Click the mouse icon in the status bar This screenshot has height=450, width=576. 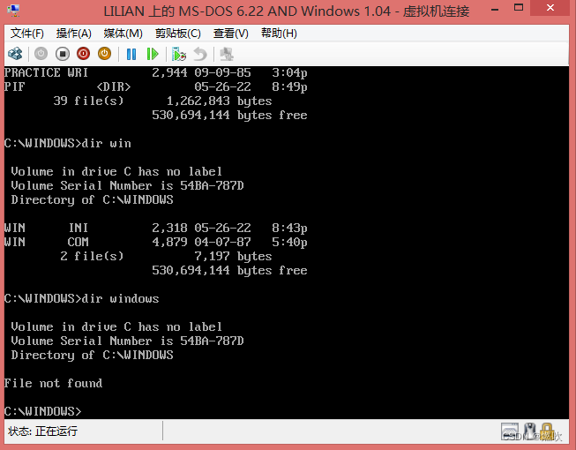(x=529, y=431)
